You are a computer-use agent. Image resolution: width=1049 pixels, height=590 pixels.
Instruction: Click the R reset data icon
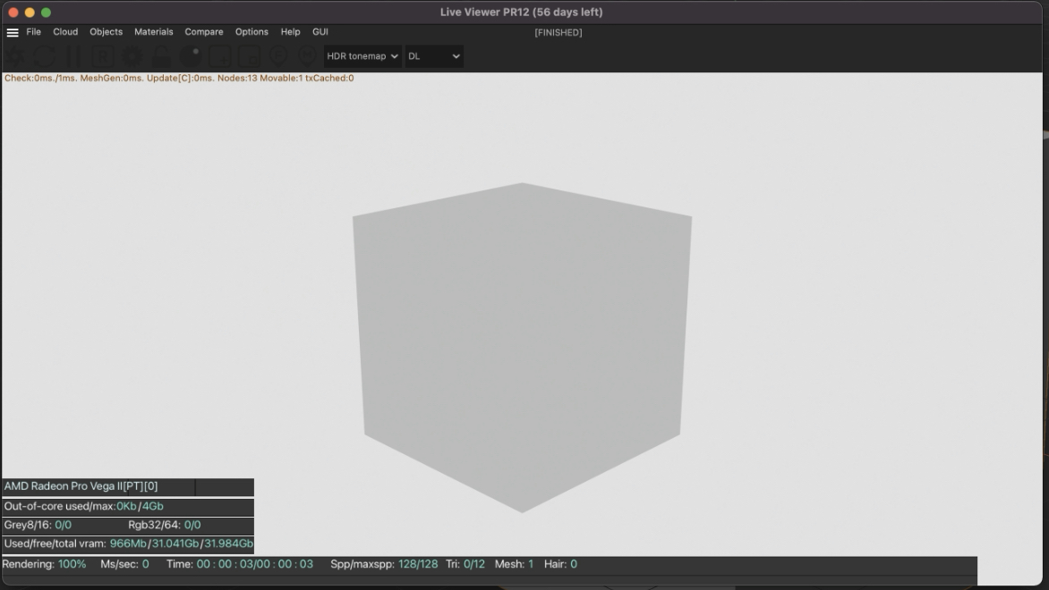[103, 56]
